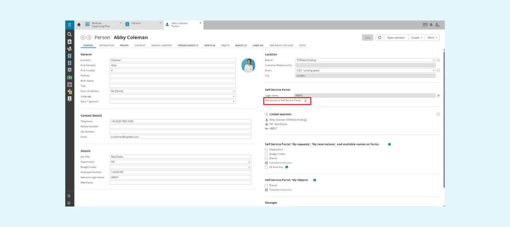Check the Branch checkbox under My Objects
Viewport: 510px width, 227px height.
266,186
